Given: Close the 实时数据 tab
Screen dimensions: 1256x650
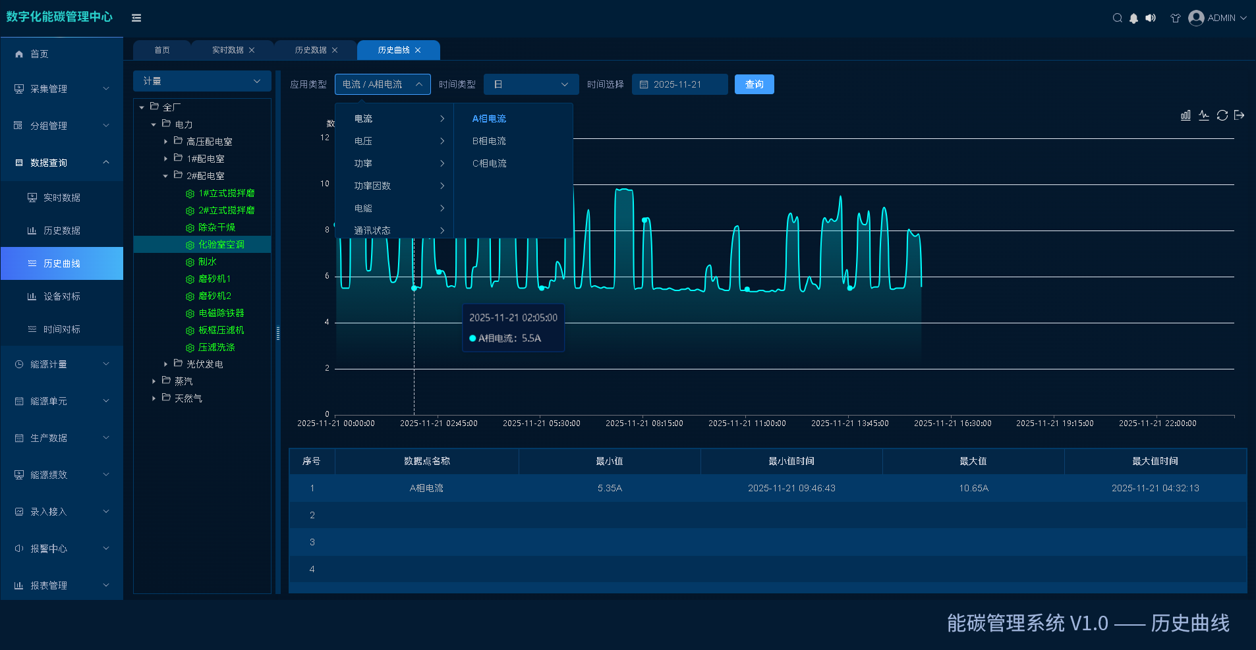Looking at the screenshot, I should (x=252, y=50).
